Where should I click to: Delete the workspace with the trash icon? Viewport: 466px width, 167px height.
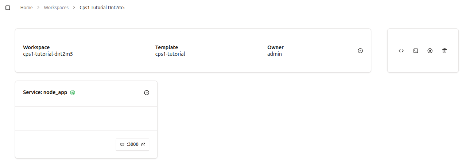click(x=444, y=51)
